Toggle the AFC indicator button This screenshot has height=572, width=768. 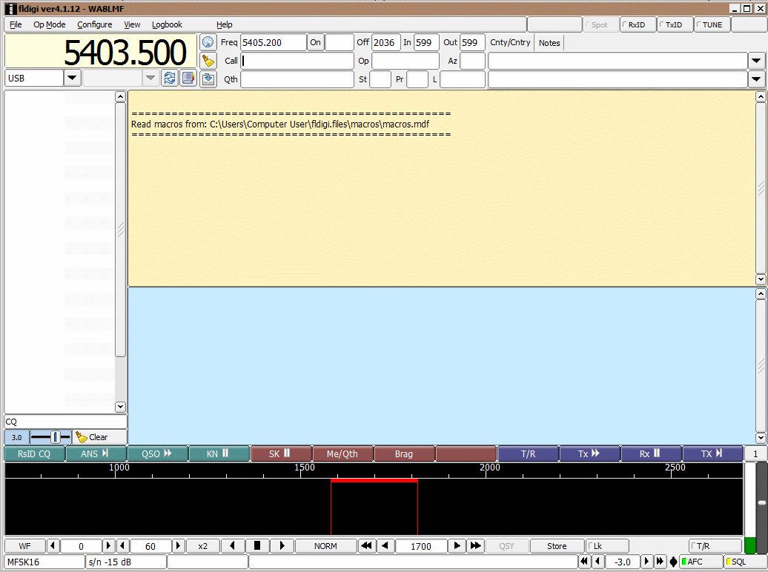tap(701, 562)
